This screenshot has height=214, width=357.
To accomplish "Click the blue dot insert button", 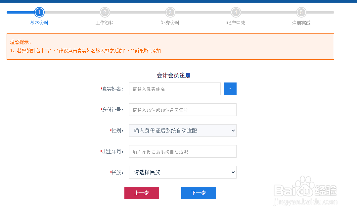I will coord(230,89).
